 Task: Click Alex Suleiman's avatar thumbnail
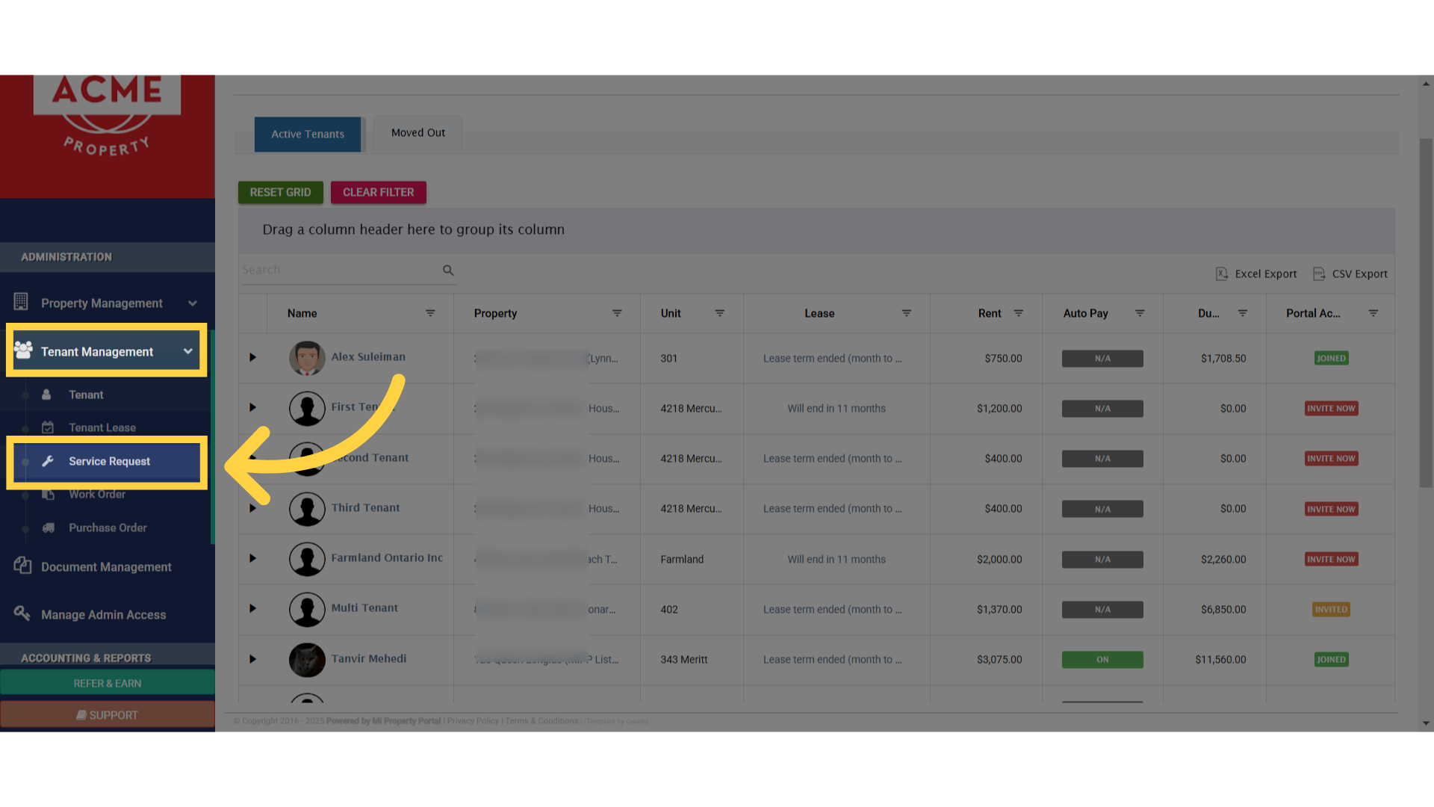(307, 358)
